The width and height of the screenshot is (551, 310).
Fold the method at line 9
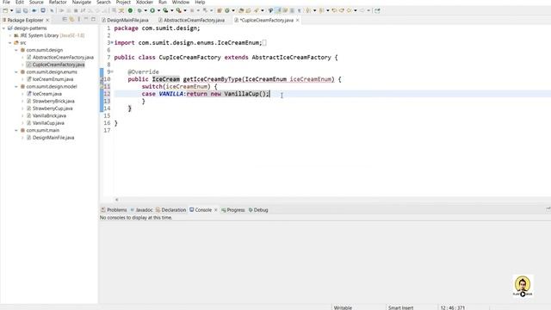(112, 72)
